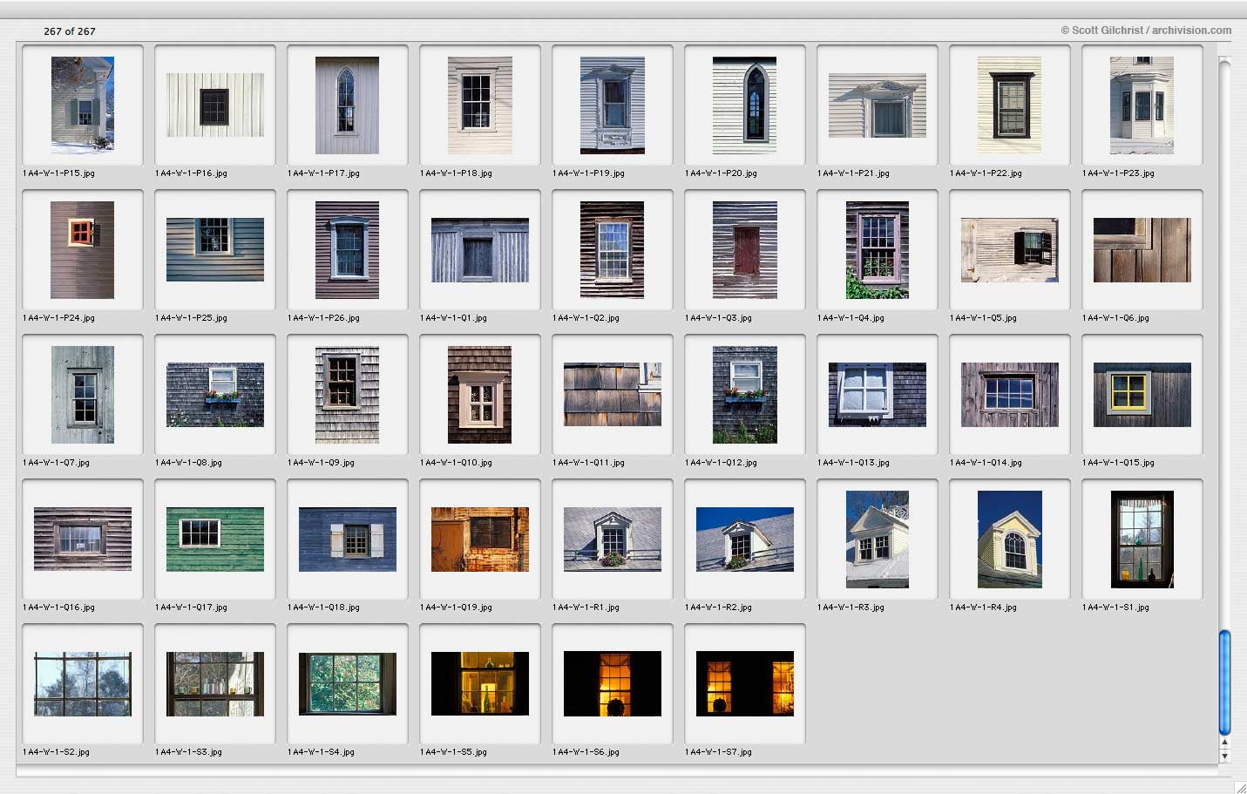Screen dimensions: 1247x794
Task: Select the yellow window thumbnail 1A4-W-1-Q15.jpg
Action: 1142,394
